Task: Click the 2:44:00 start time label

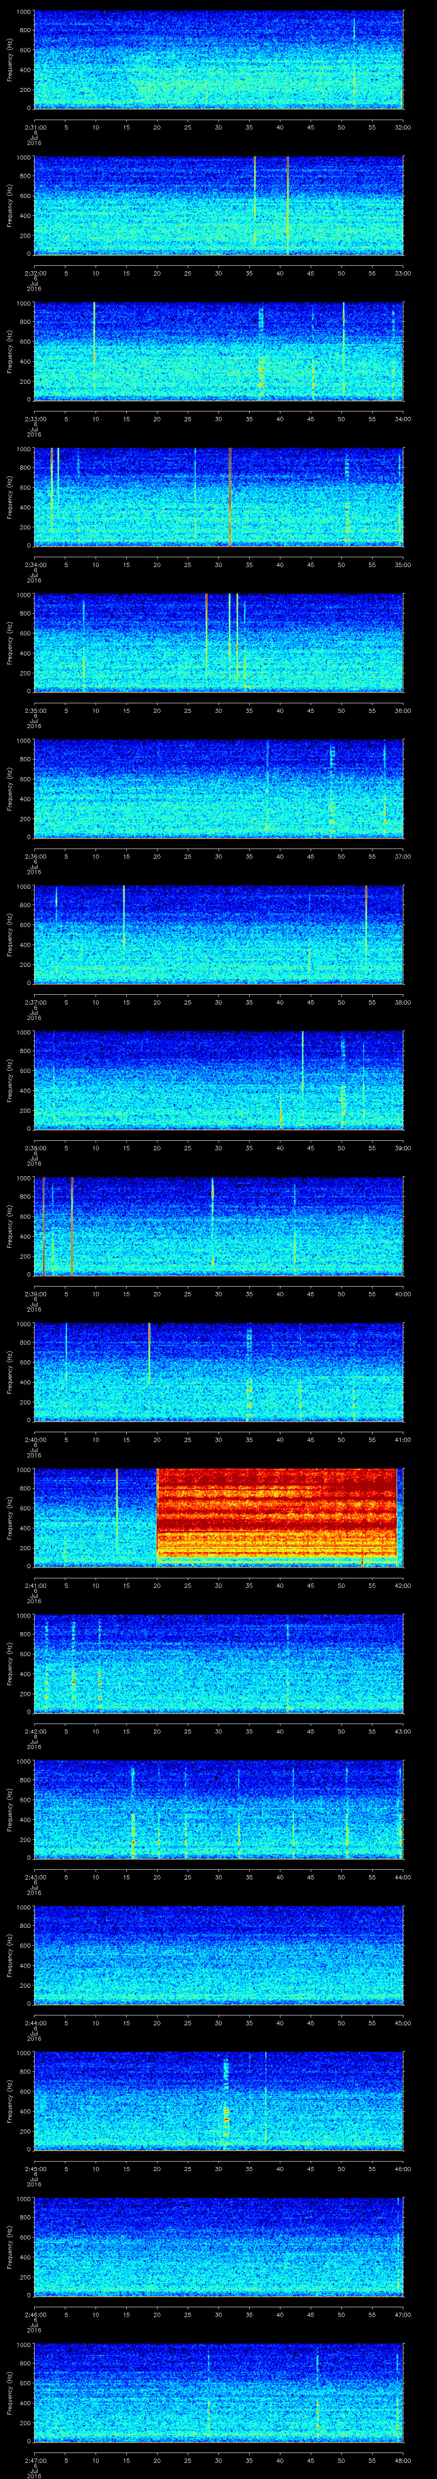Action: point(35,2023)
